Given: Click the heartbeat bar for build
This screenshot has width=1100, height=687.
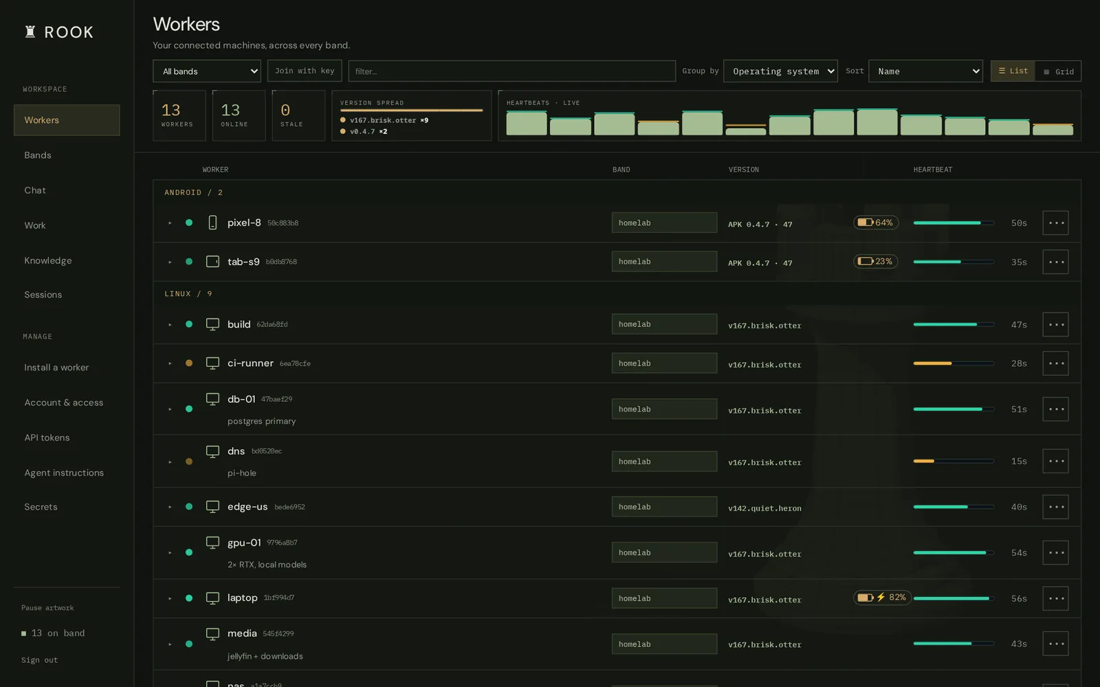Looking at the screenshot, I should point(954,324).
